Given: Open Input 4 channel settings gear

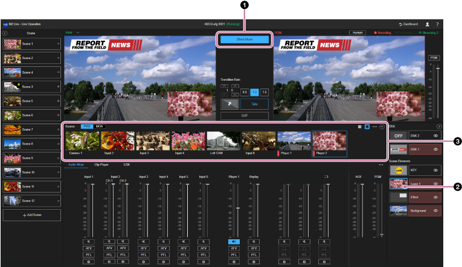Looking at the screenshot, I should point(164,262).
